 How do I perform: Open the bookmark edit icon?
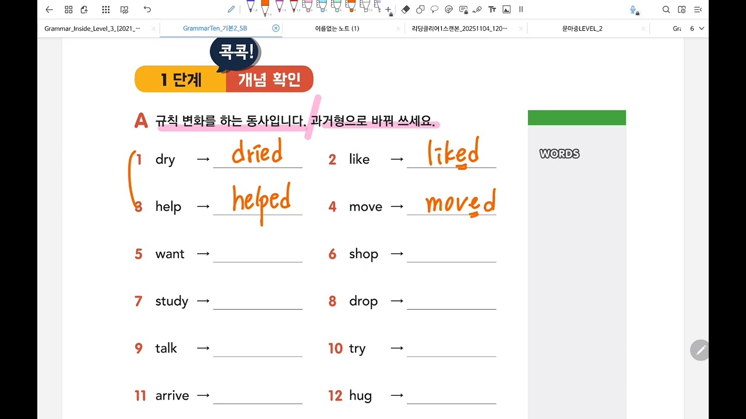[124, 9]
